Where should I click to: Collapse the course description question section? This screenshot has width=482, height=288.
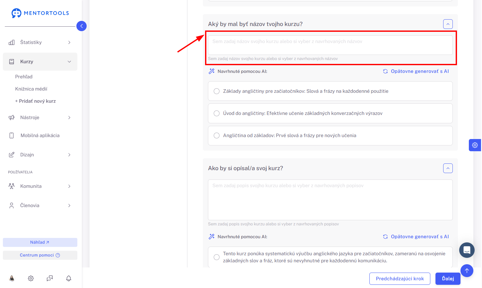point(448,168)
